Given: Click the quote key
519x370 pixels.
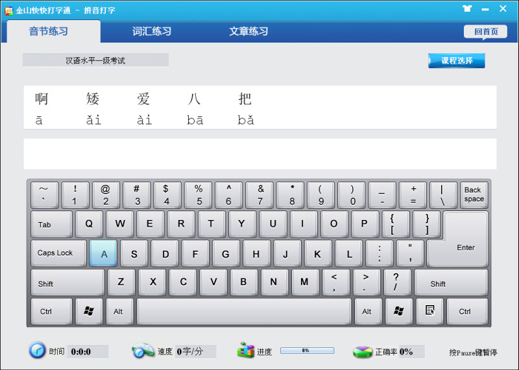Looking at the screenshot, I should 410,253.
